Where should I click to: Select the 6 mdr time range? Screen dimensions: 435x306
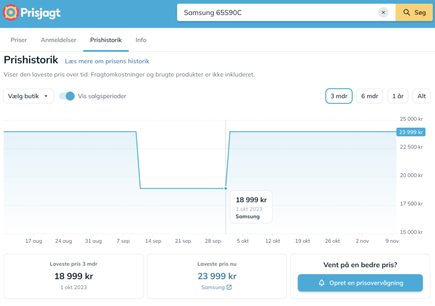tap(369, 96)
